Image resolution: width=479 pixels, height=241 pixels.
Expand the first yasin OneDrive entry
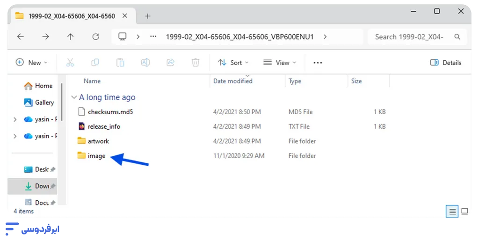point(15,119)
